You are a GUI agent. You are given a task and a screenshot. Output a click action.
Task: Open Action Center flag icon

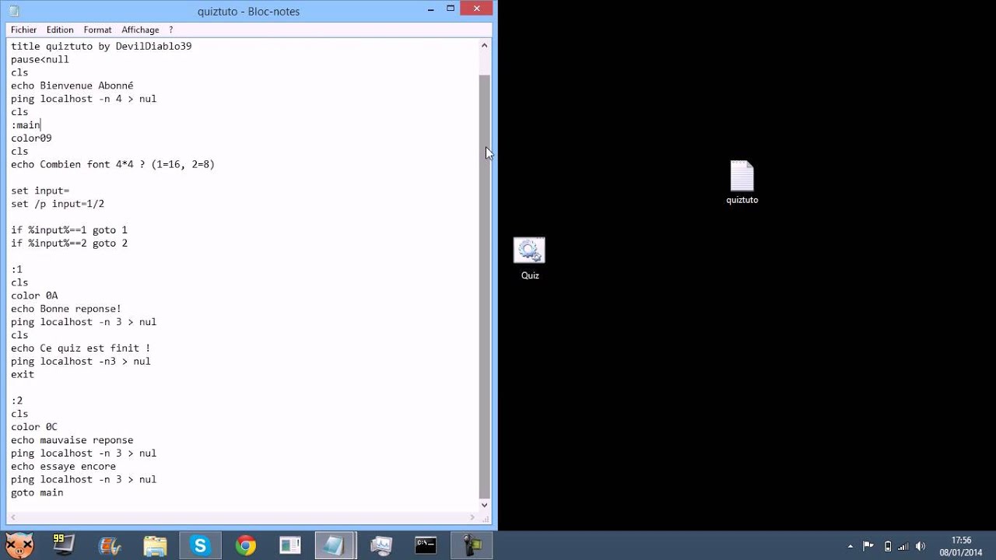tap(868, 546)
